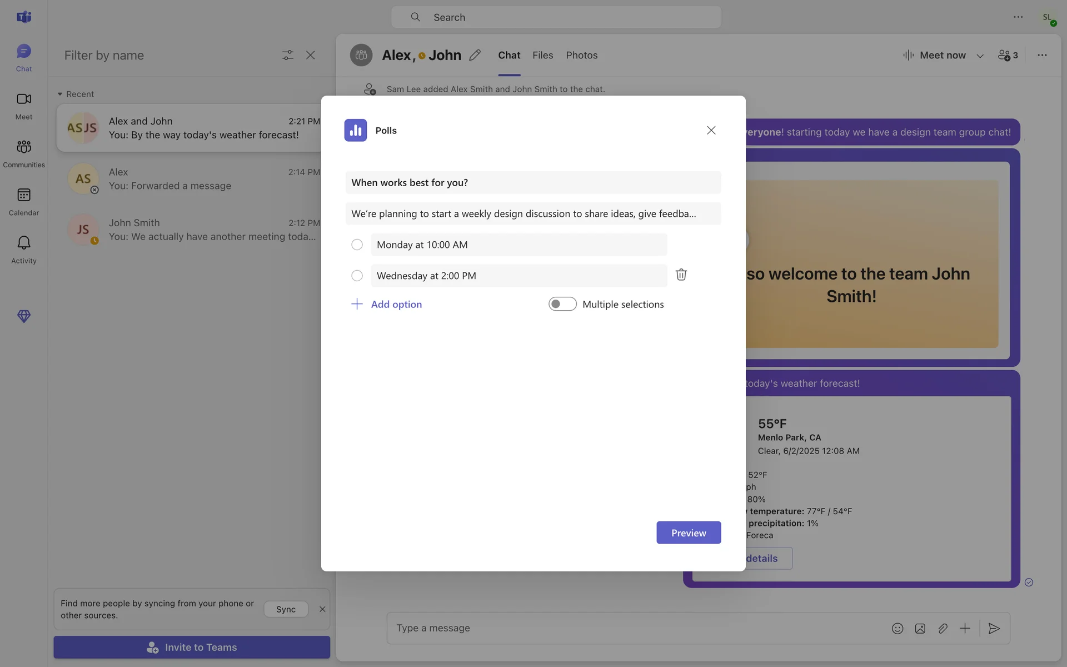Delete the Wednesday at 2:00 PM option
The width and height of the screenshot is (1067, 667).
point(681,275)
